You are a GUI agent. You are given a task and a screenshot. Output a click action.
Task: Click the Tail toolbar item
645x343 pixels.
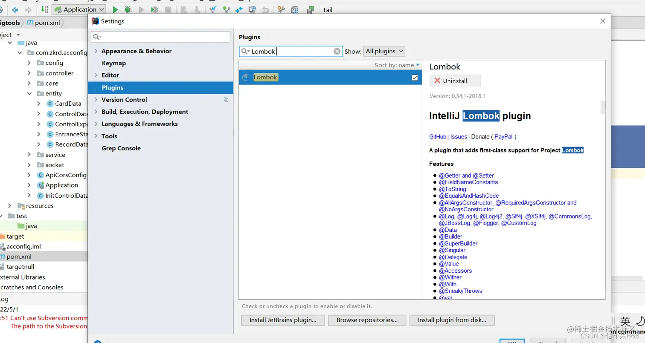[x=328, y=10]
